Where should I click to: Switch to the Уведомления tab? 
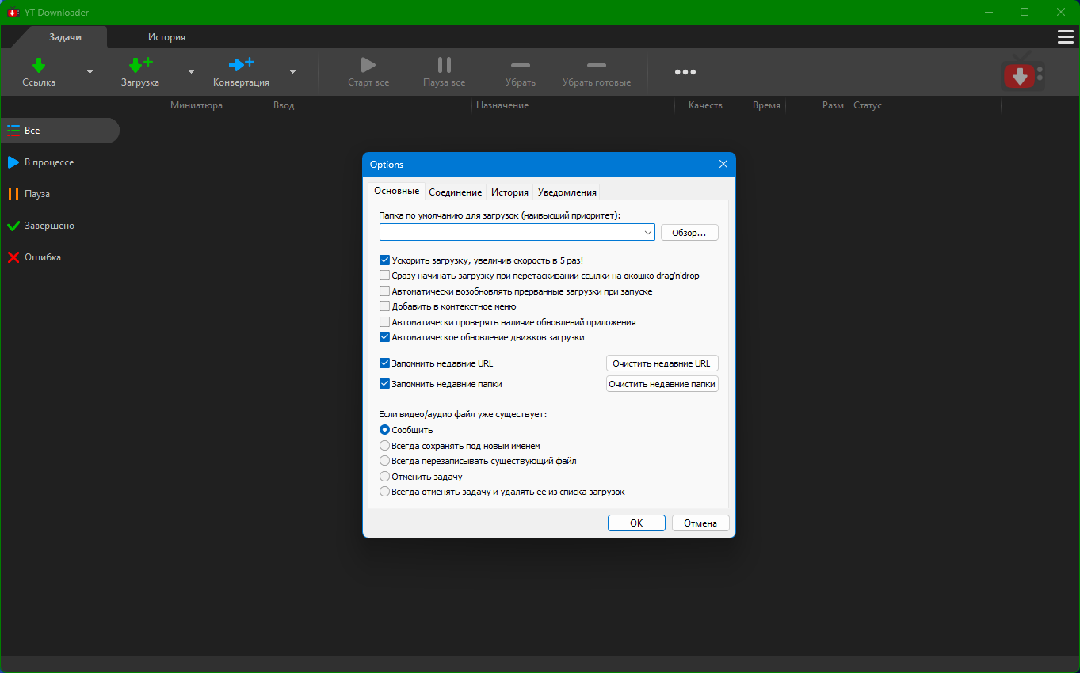(x=566, y=192)
